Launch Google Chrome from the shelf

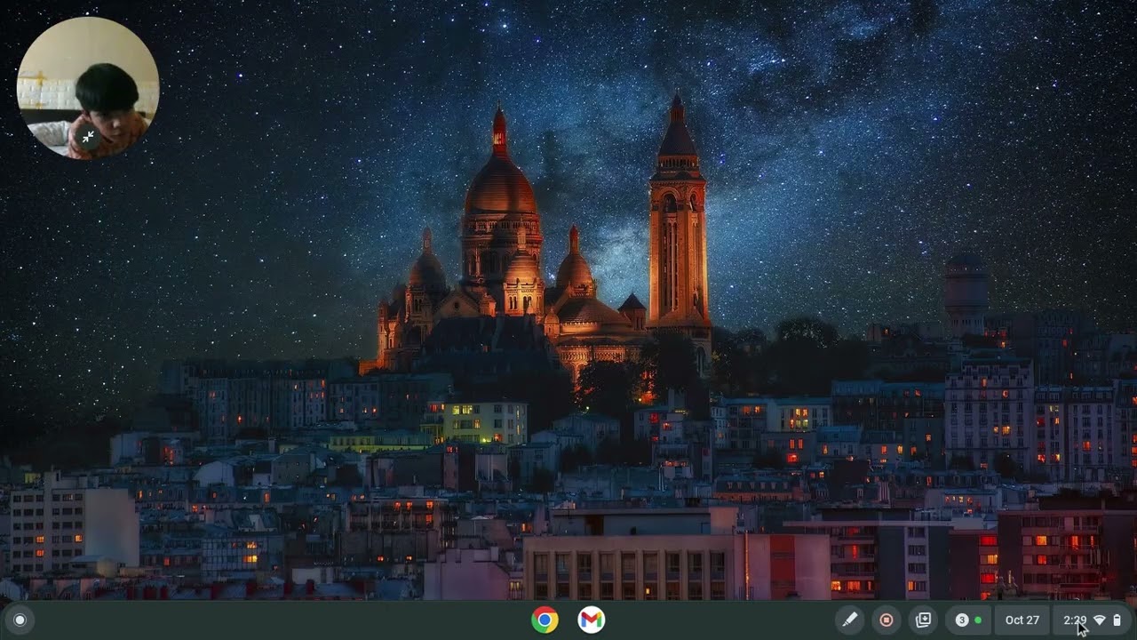(545, 620)
